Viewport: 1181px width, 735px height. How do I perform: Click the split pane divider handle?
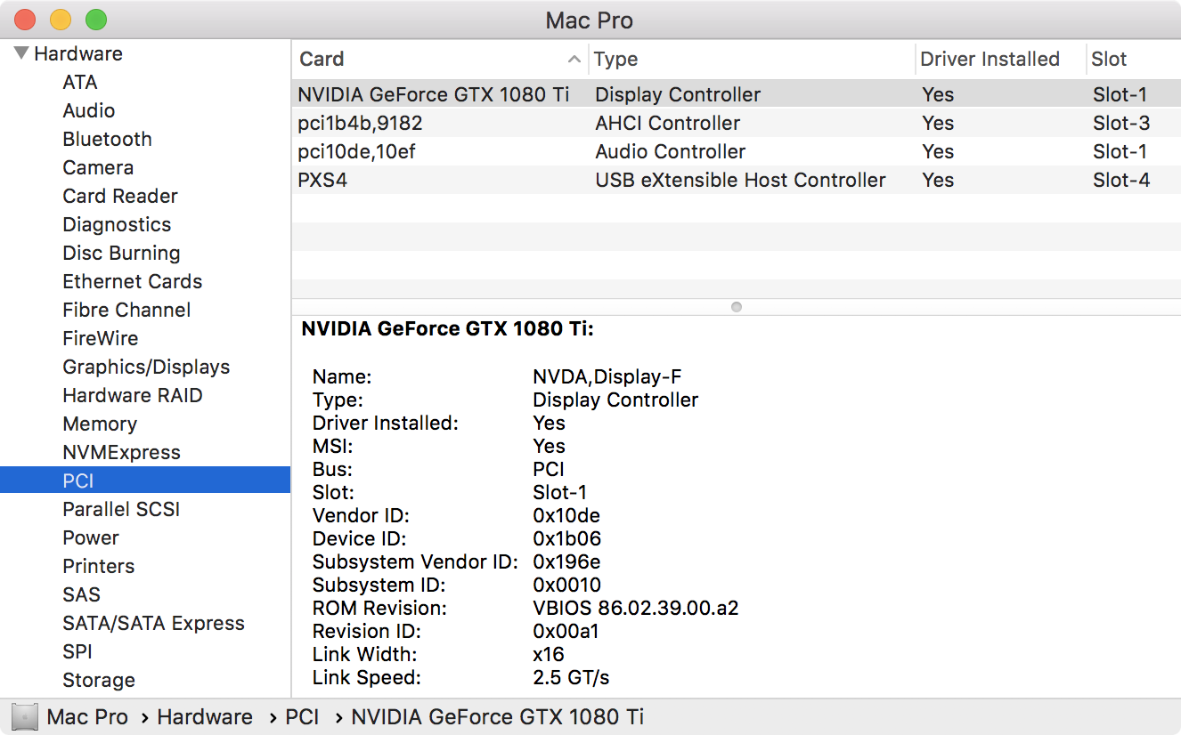click(736, 307)
